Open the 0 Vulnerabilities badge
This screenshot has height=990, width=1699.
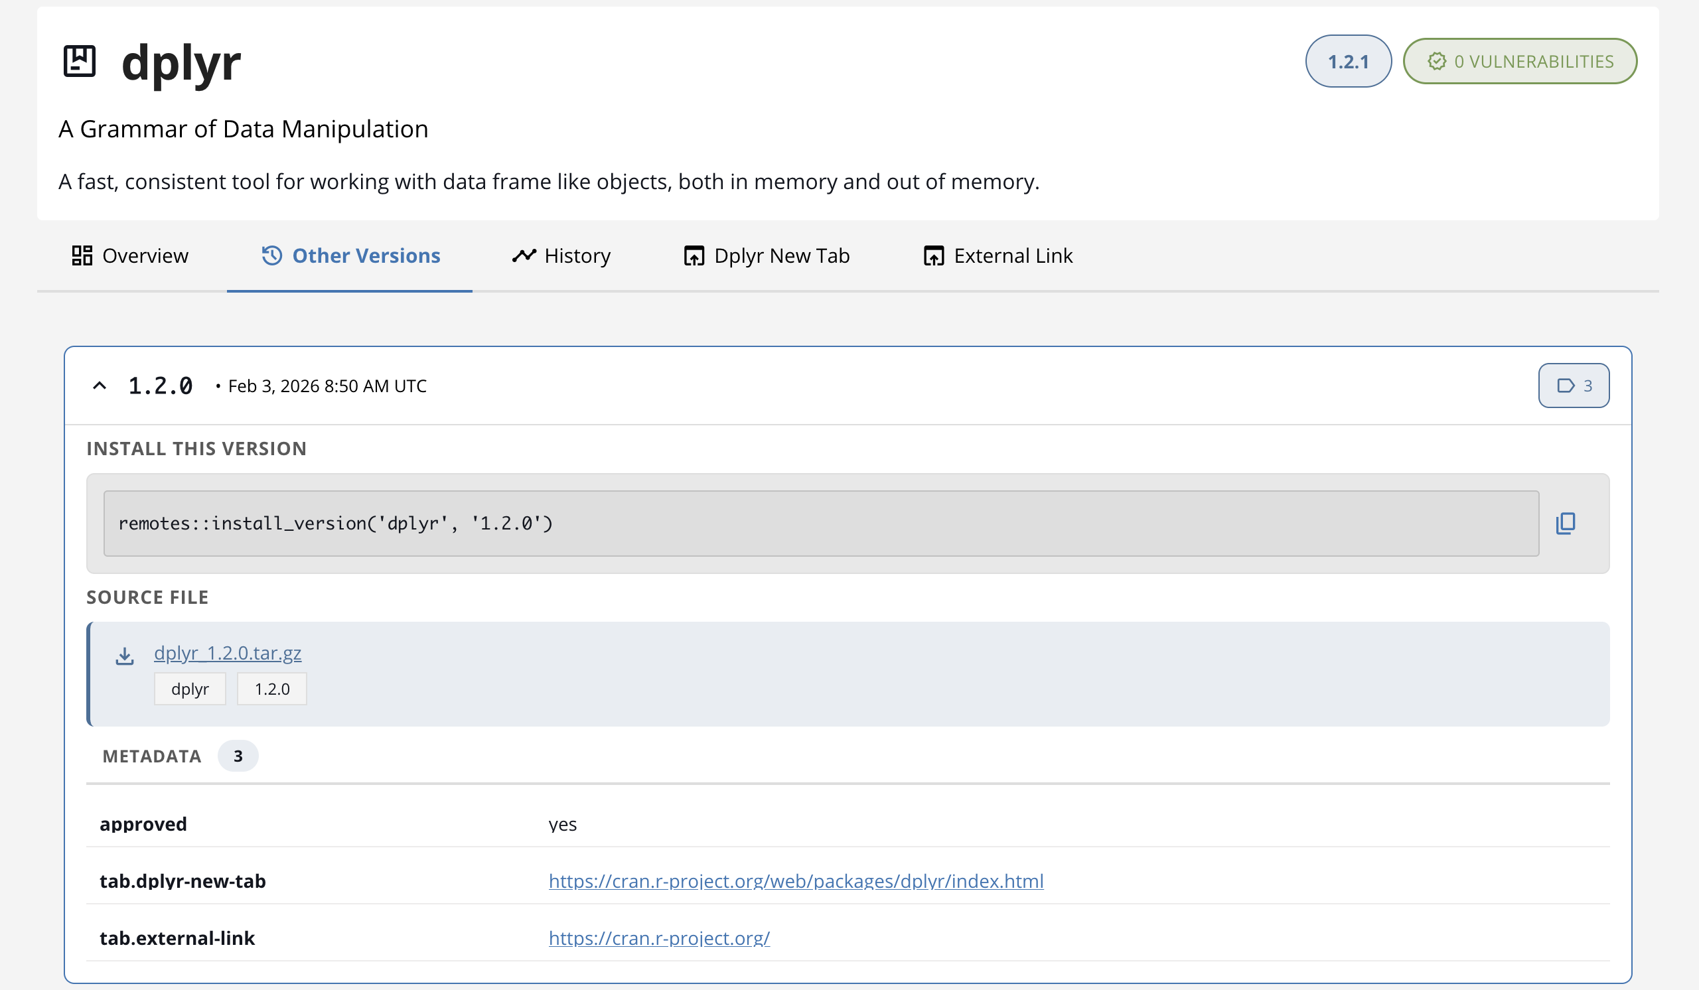1520,61
